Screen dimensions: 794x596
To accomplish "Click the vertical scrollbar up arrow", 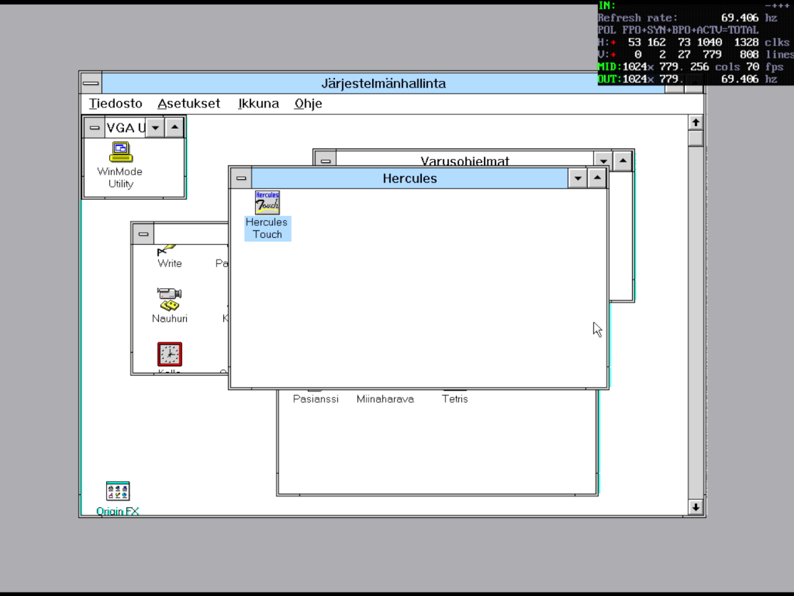I will (695, 122).
